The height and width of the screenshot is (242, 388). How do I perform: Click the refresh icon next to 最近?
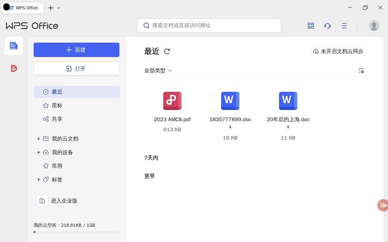(x=167, y=51)
